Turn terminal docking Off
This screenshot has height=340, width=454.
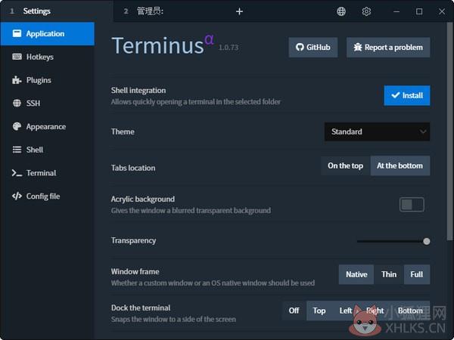[294, 311]
